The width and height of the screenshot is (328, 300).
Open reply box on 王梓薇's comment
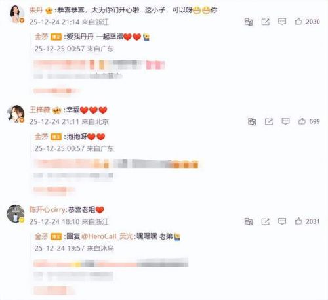point(285,121)
